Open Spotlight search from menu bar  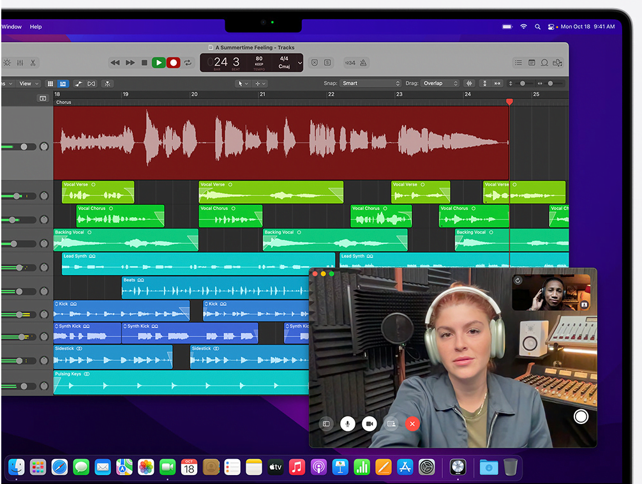coord(537,27)
